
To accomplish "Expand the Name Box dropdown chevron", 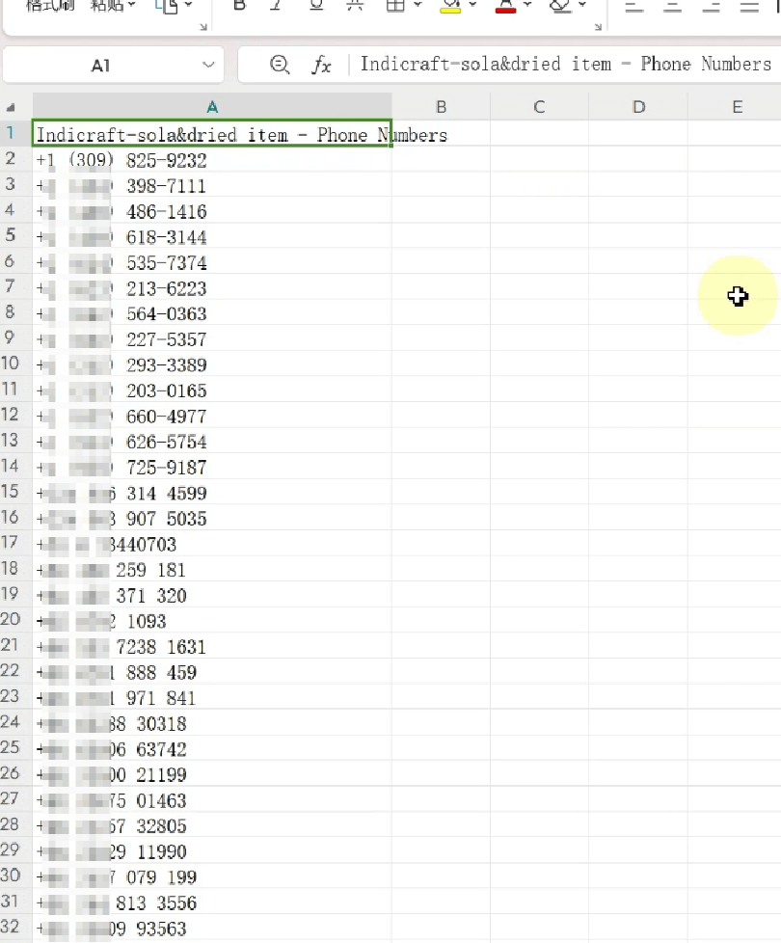I will coord(208,65).
